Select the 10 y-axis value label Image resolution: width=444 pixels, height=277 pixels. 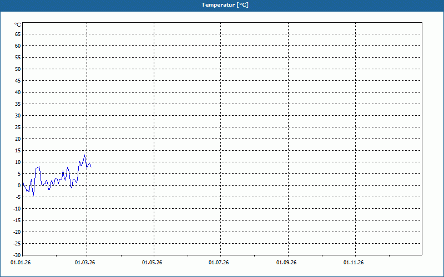17,162
